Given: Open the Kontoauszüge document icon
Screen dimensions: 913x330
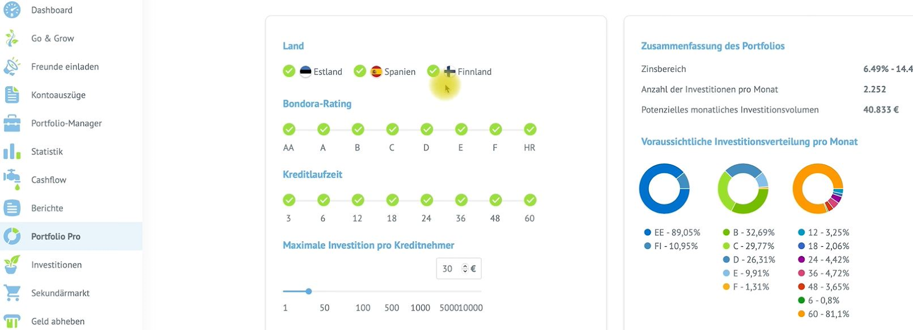Looking at the screenshot, I should pyautogui.click(x=12, y=95).
